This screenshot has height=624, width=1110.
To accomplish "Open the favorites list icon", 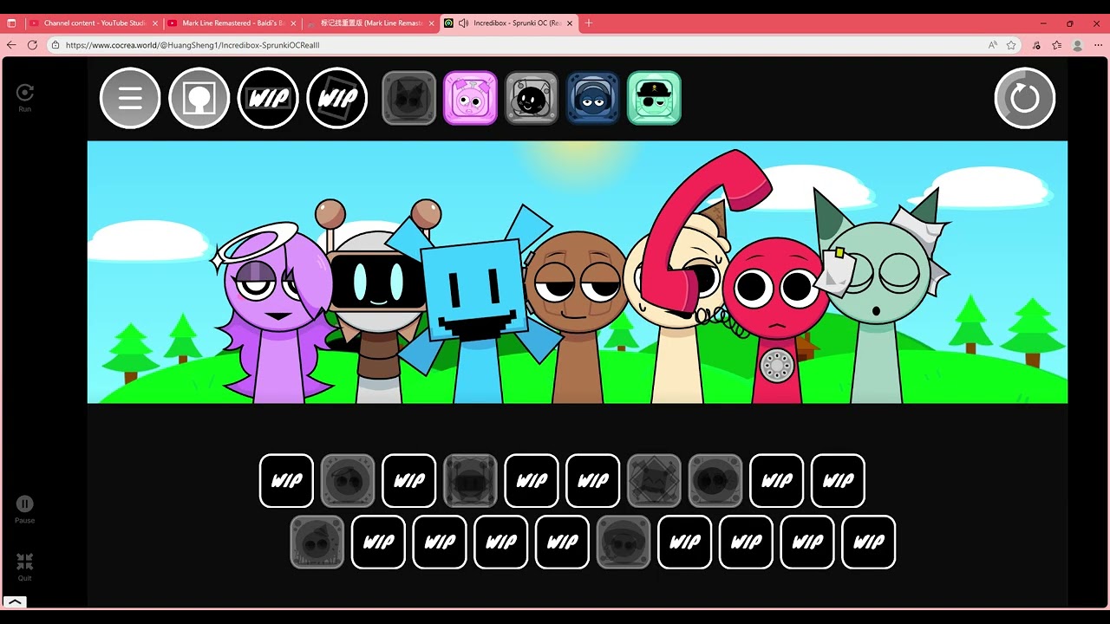I will coord(1057,45).
